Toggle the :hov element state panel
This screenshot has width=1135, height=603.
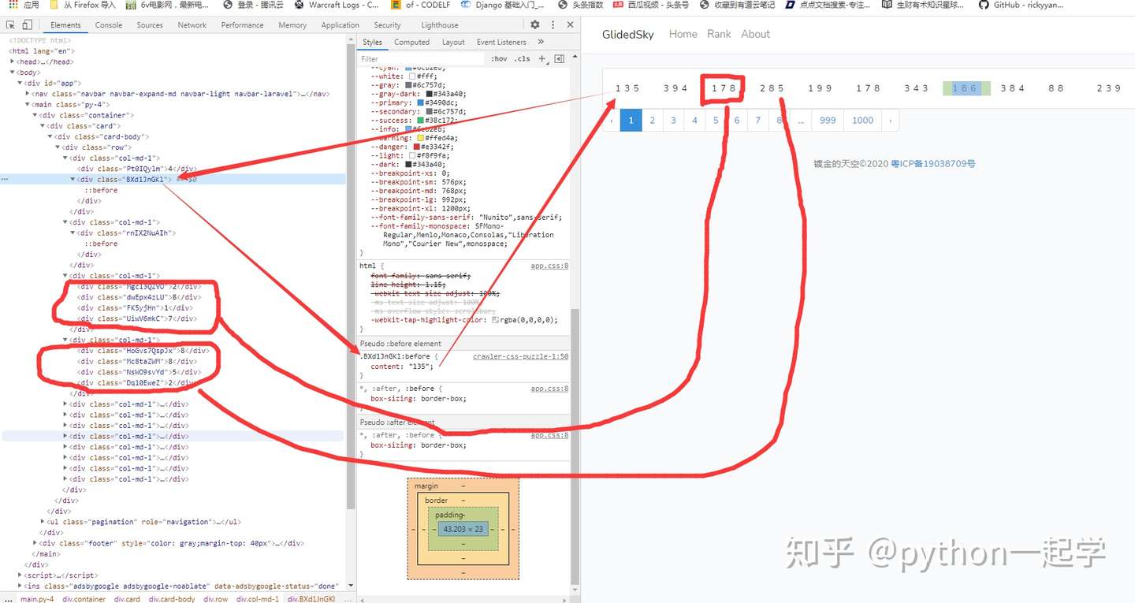(x=499, y=59)
